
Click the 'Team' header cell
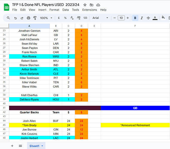click(x=56, y=112)
